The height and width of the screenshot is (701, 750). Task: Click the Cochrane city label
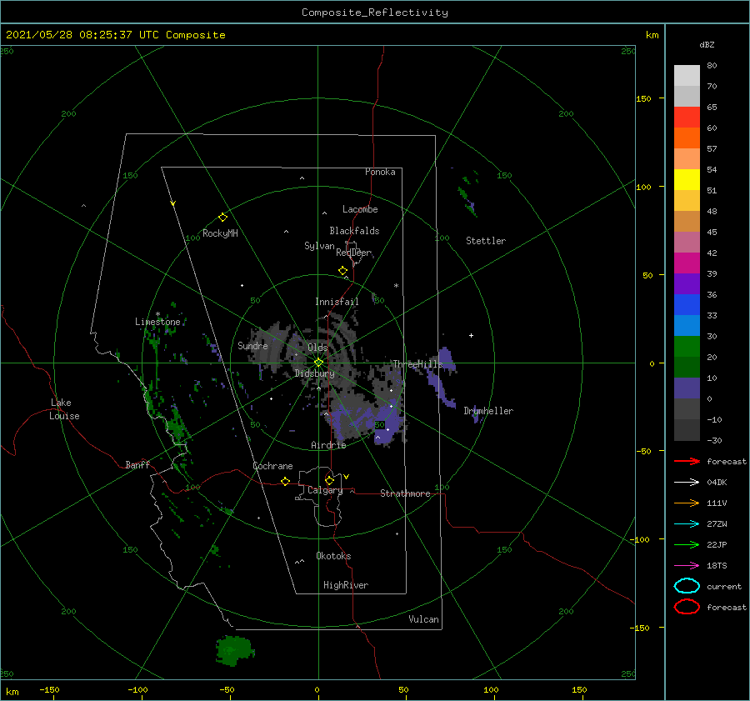(x=272, y=466)
